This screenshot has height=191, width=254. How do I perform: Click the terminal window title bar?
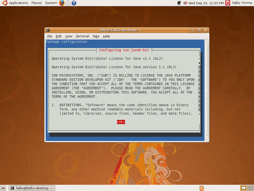120,30
